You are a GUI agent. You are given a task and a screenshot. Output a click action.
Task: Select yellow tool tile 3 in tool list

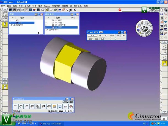click(x=5, y=25)
